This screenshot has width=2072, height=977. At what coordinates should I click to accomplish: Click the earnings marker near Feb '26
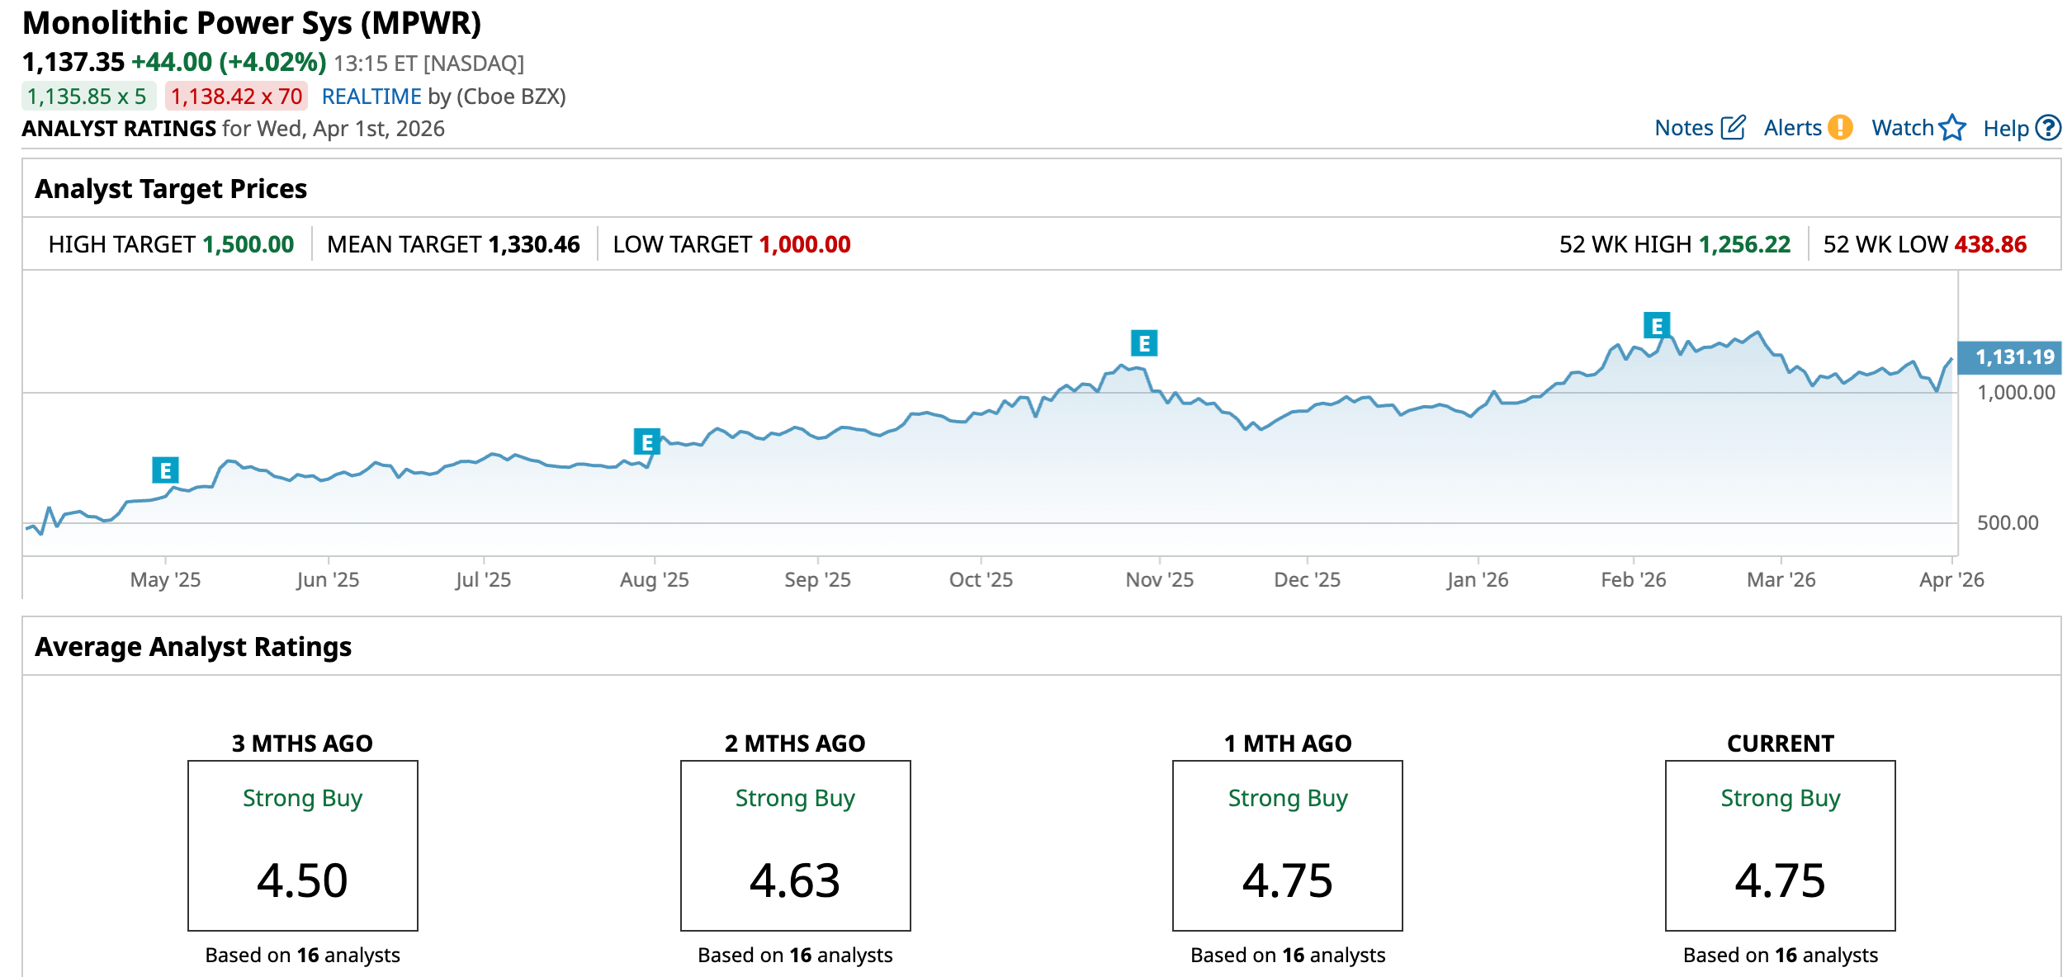coord(1656,326)
